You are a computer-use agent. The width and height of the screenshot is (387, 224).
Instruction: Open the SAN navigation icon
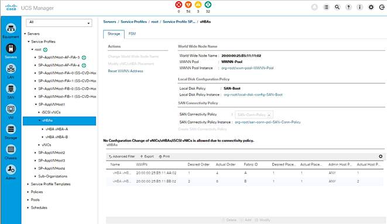[11, 89]
